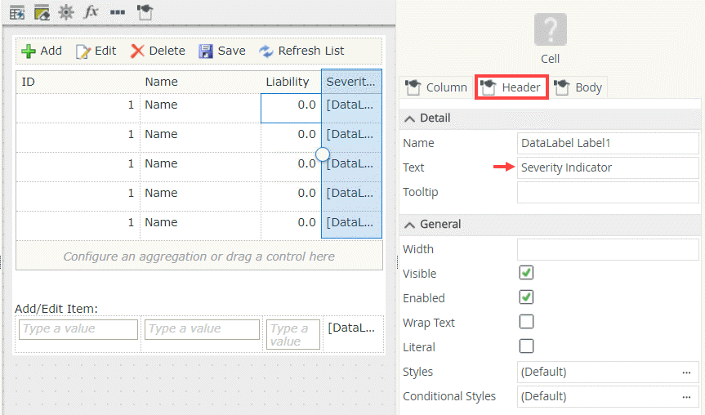Click the Tooltip text field

[608, 192]
